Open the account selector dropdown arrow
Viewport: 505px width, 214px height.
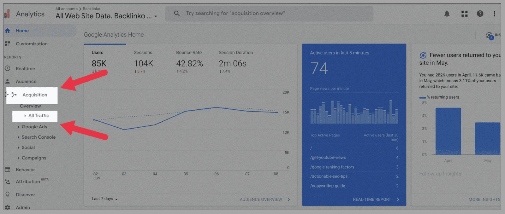pos(156,16)
